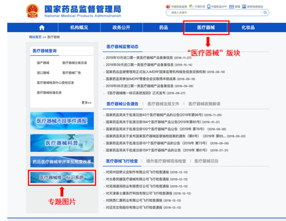The width and height of the screenshot is (286, 221).
Task: Select the 医疗器械监管动态 section heading
Action: click(x=122, y=47)
